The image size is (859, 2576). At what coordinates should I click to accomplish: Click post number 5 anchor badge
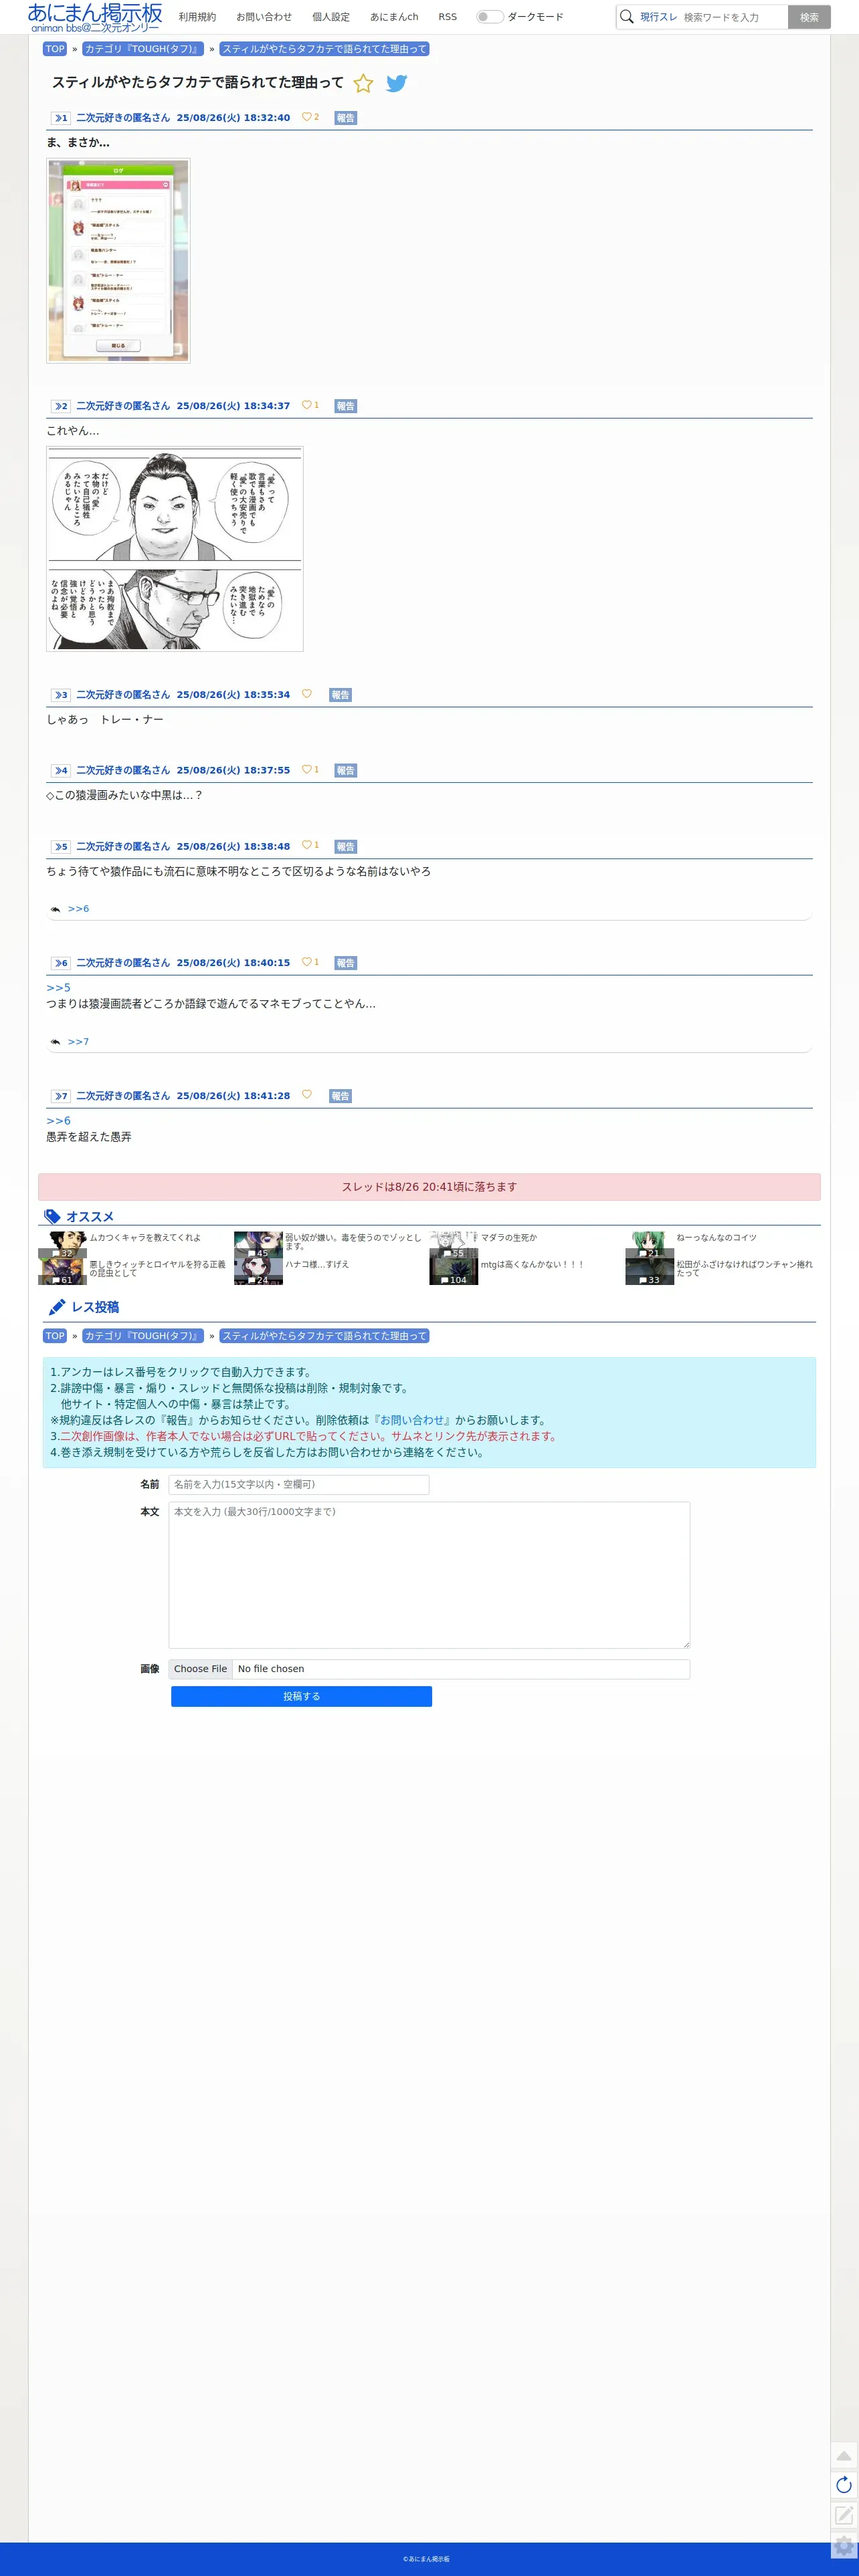pyautogui.click(x=61, y=847)
